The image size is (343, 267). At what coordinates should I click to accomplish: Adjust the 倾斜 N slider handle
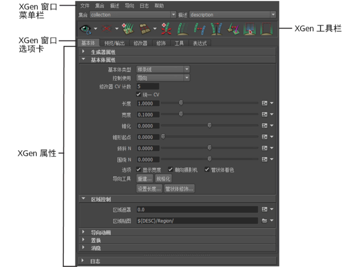[209, 147]
